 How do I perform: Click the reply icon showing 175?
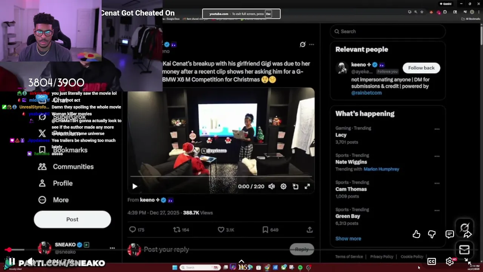(x=137, y=229)
